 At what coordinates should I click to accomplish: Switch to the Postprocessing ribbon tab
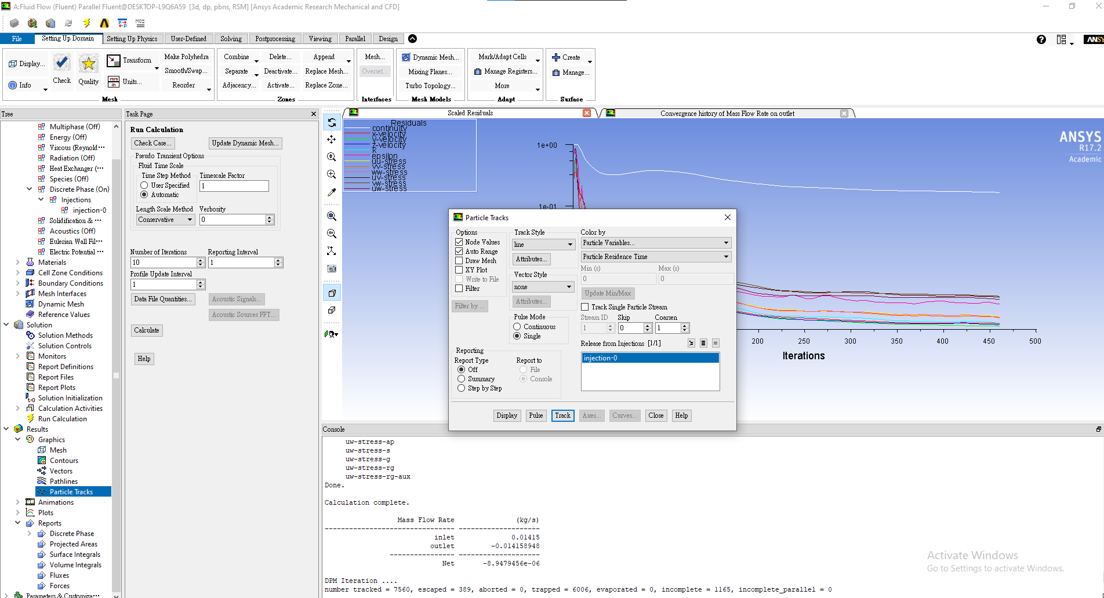tap(275, 39)
